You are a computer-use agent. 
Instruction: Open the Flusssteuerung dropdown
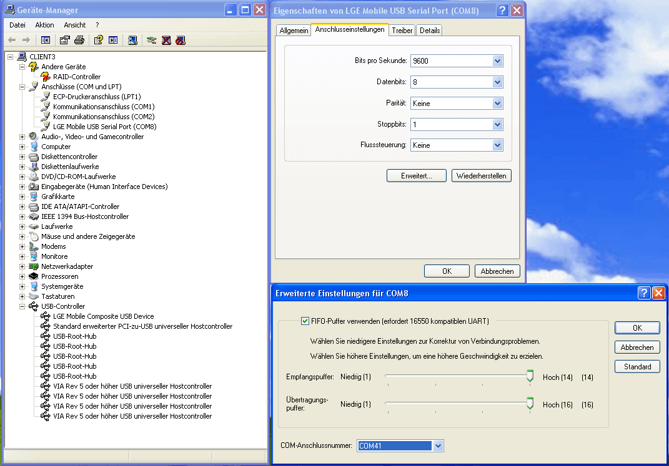[497, 145]
